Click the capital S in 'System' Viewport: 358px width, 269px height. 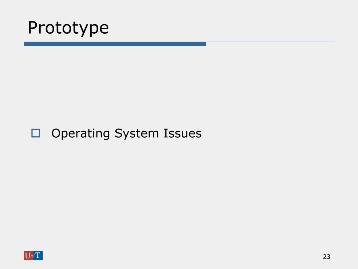(119, 133)
